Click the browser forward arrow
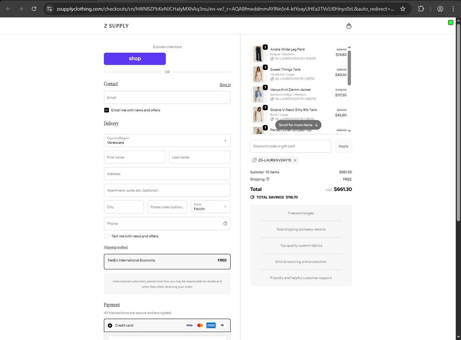The width and height of the screenshot is (461, 340). [21, 9]
